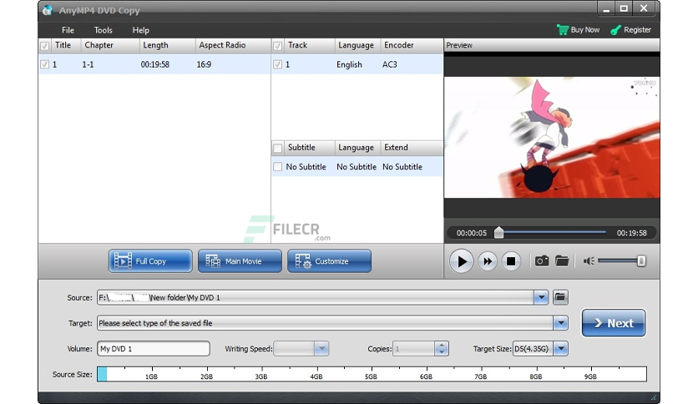Click the preview video frame

coord(552,137)
